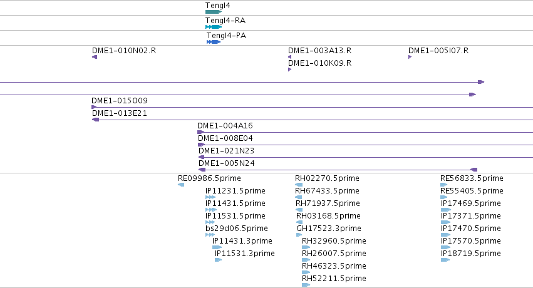Click the DME1-010K09.R label
The height and width of the screenshot is (288, 533).
320,63
